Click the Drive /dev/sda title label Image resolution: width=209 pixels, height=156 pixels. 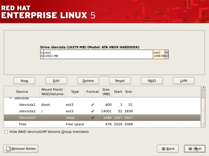90,47
